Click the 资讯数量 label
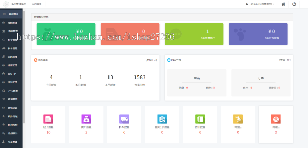This screenshot has width=308, height=148. point(200,127)
